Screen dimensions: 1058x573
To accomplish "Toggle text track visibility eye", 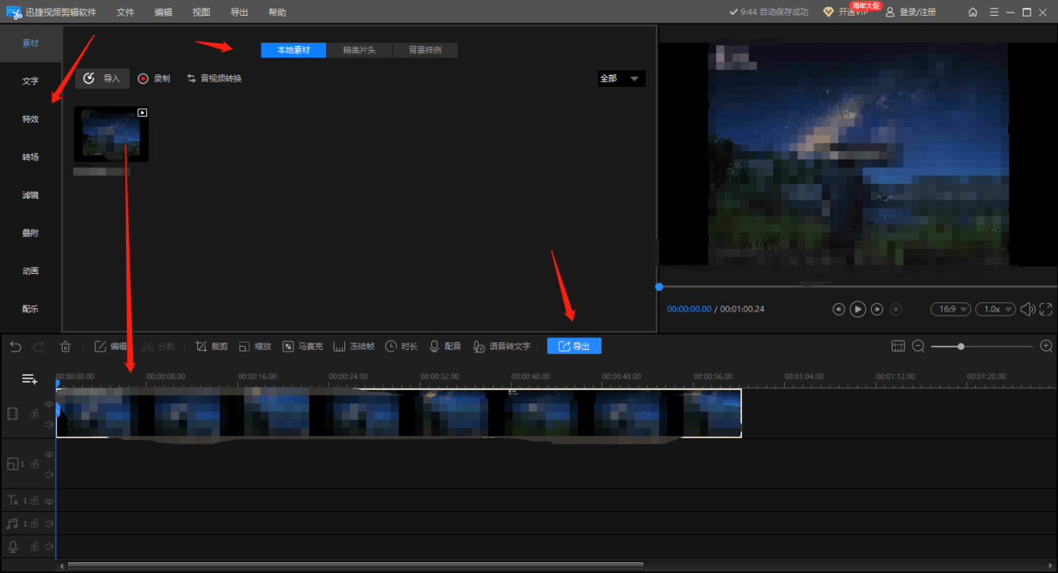I will [48, 501].
